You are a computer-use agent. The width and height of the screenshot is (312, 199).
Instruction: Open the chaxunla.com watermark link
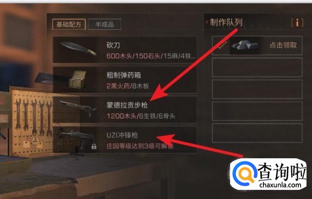pyautogui.click(x=280, y=185)
